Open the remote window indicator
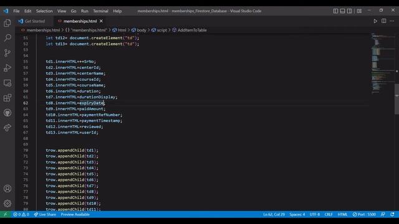 click(5, 215)
